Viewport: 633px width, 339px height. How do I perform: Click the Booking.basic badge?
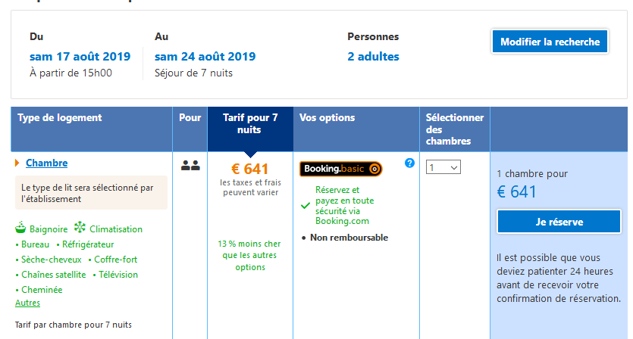[x=340, y=169]
